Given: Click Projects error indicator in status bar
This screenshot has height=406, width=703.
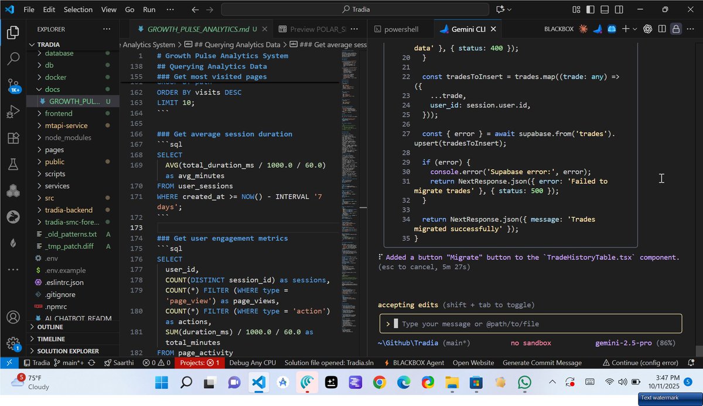Looking at the screenshot, I should point(200,363).
